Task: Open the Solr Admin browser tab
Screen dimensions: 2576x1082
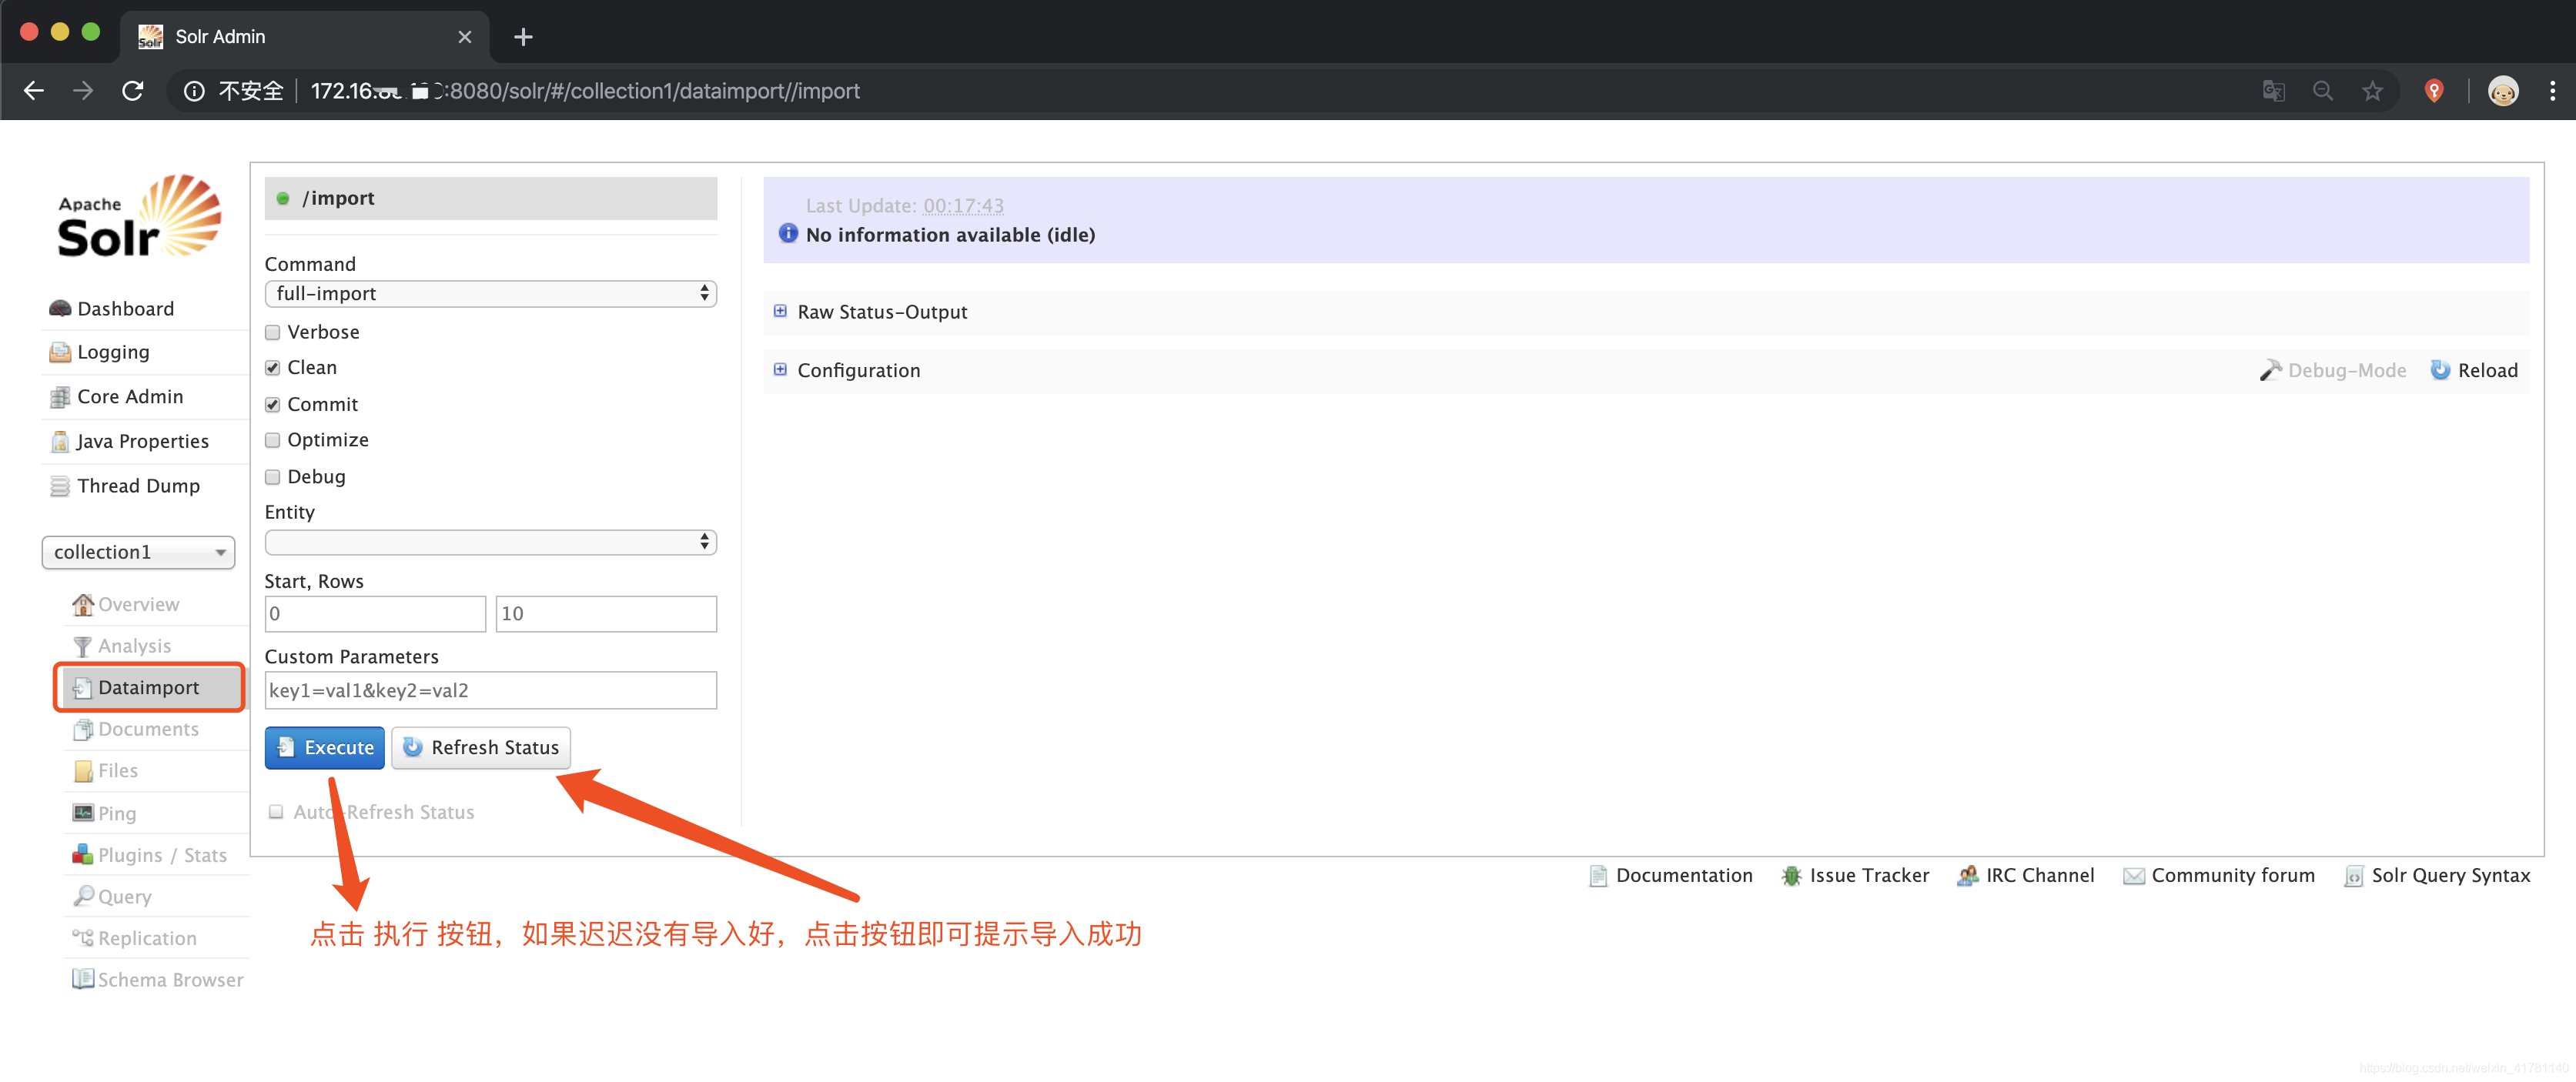Action: (305, 37)
